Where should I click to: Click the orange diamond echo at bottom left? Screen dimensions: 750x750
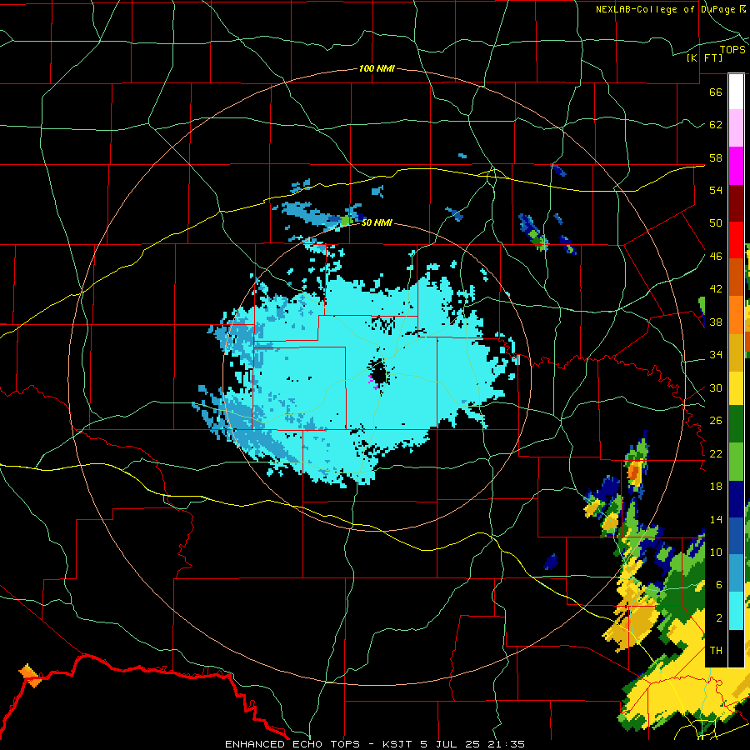[30, 675]
